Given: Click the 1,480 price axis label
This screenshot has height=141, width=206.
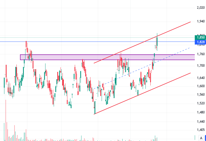Looking at the screenshot, I should click(201, 112).
